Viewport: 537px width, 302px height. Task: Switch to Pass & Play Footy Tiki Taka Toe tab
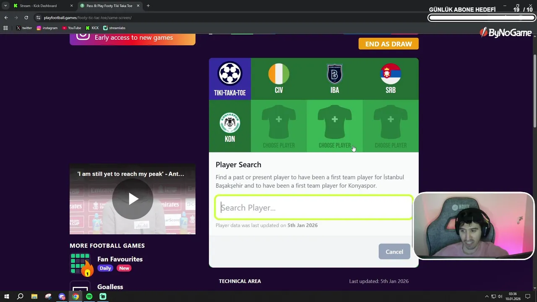pyautogui.click(x=109, y=6)
